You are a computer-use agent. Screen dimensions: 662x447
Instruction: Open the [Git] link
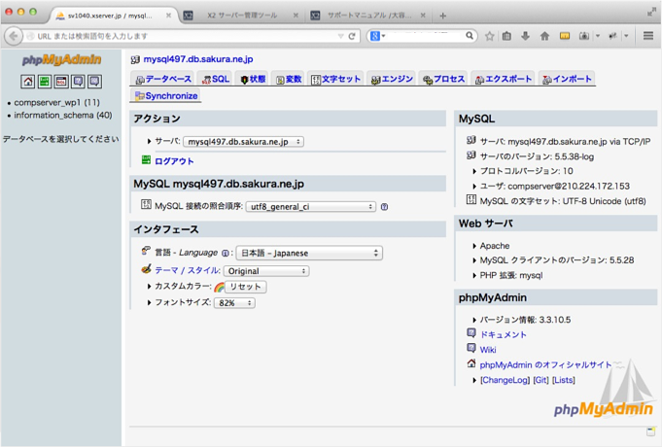[540, 380]
